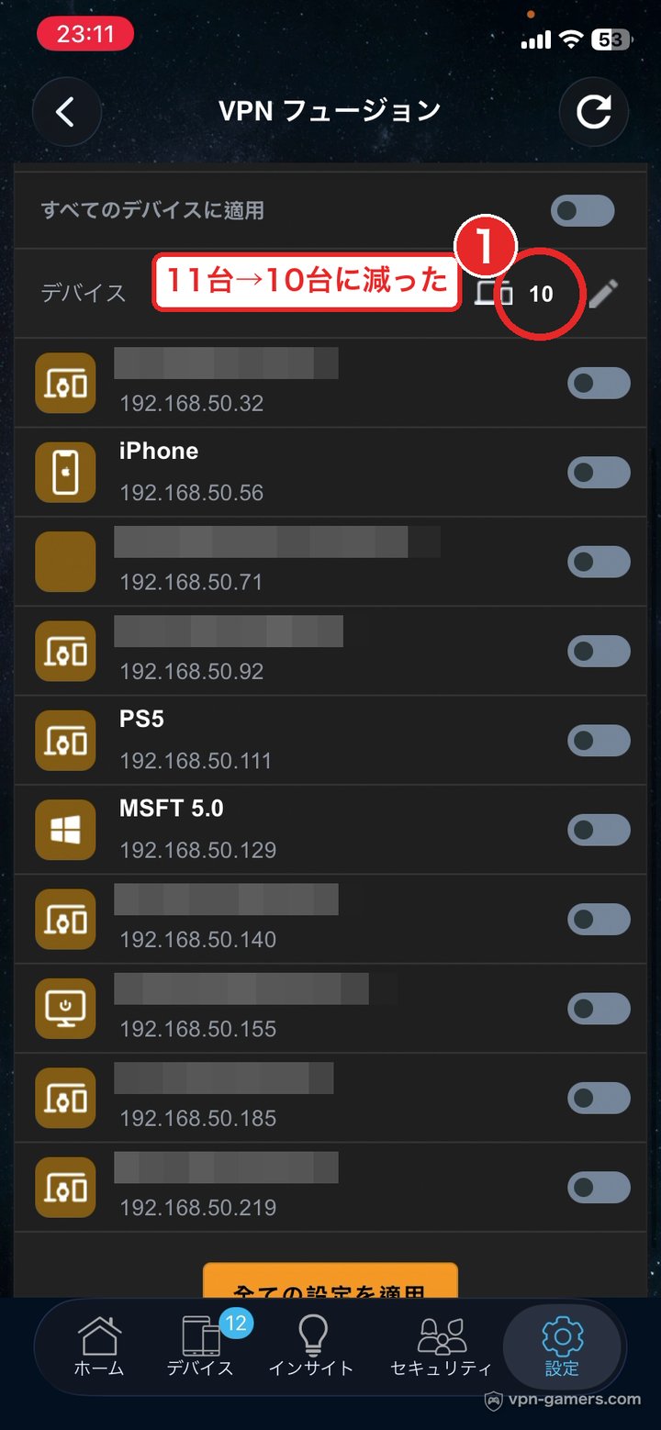This screenshot has height=1430, width=661.
Task: Tap the refresh icon
Action: tap(594, 112)
